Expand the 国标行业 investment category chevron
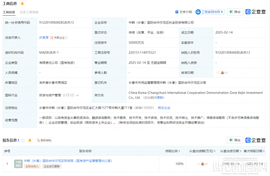Screen dimensions: 270x176 point(77,95)
